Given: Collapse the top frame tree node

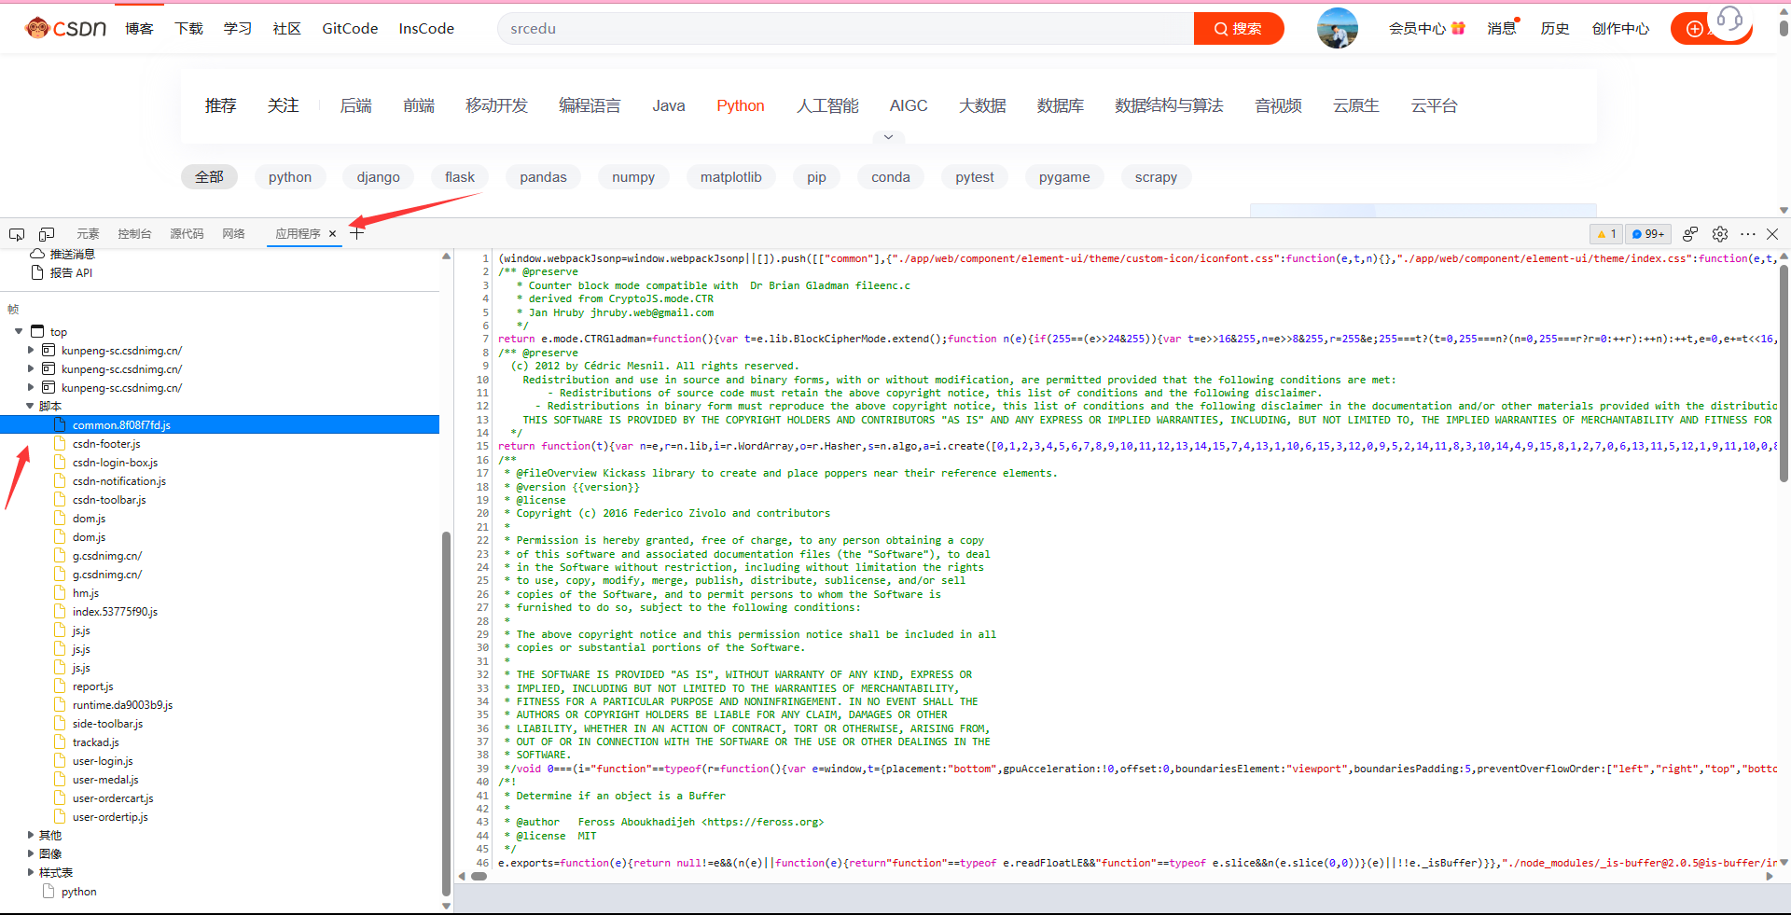Looking at the screenshot, I should (x=19, y=331).
